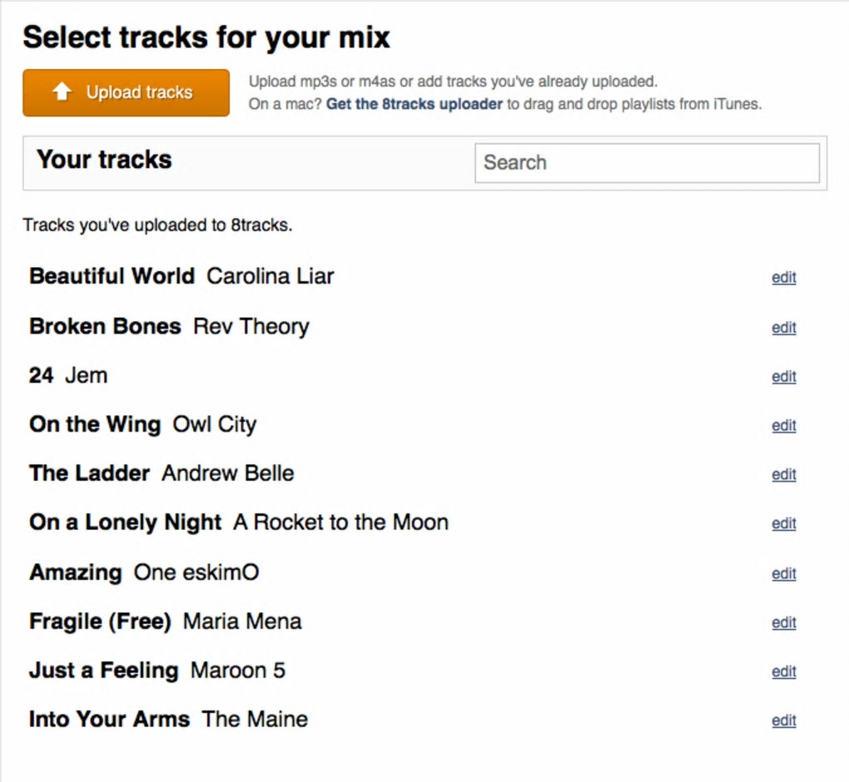Click the upload arrow icon

point(62,92)
